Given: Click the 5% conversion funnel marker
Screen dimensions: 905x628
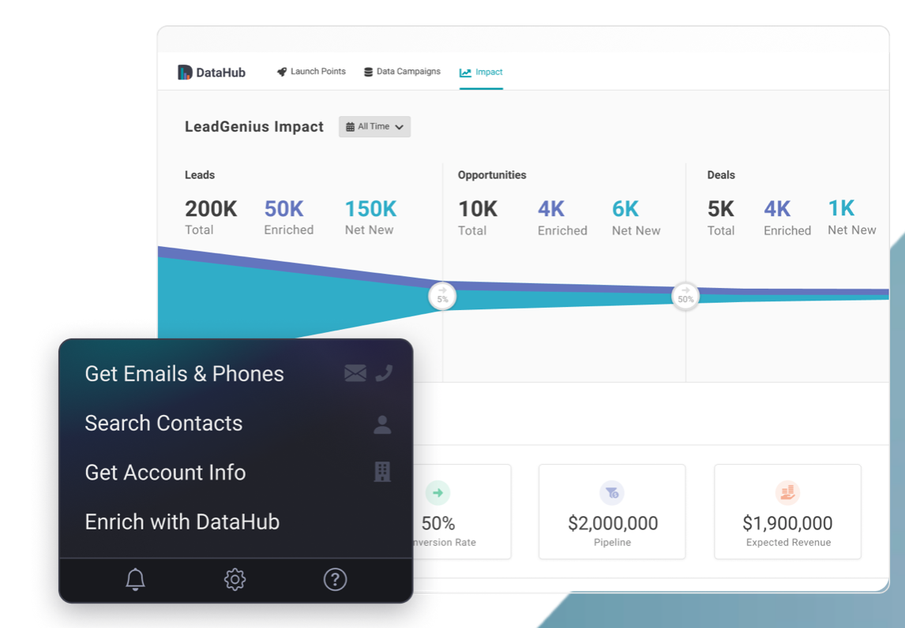Looking at the screenshot, I should 442,297.
